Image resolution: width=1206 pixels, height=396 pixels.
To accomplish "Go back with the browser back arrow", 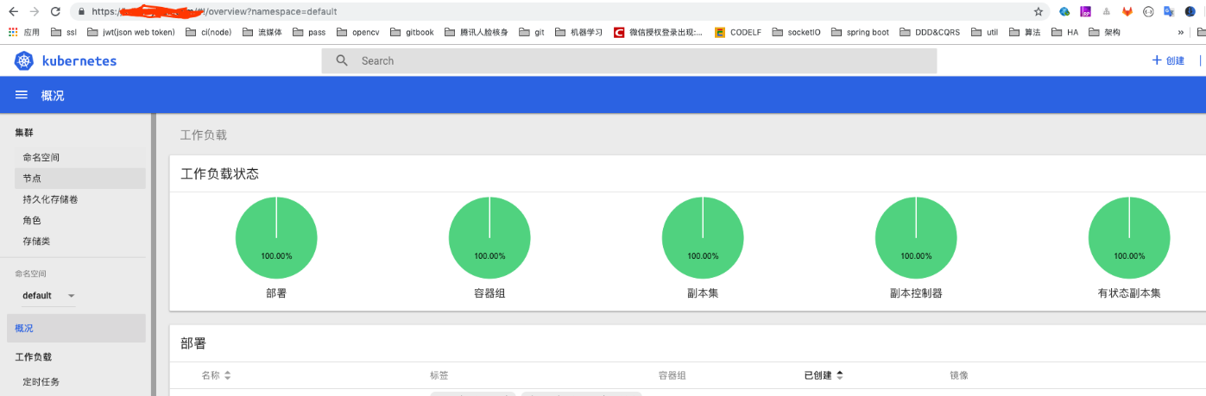I will pos(13,12).
